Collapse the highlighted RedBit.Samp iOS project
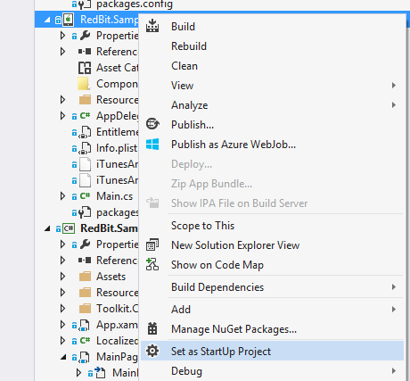410x381 pixels. [x=47, y=20]
